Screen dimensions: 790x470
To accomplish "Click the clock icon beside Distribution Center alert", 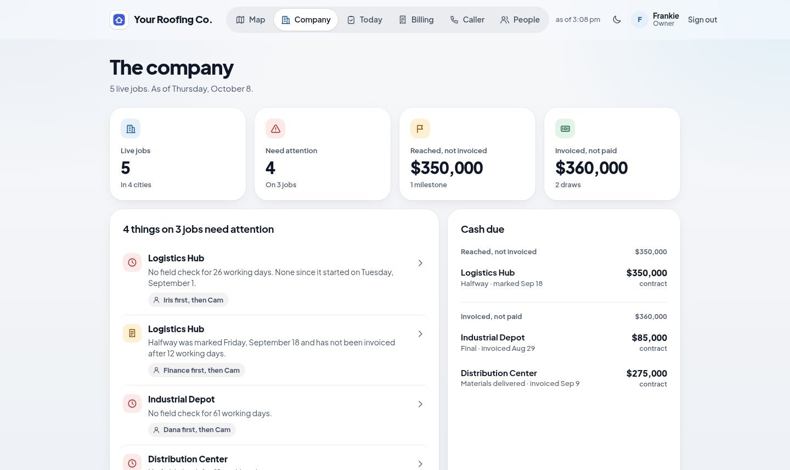I will pyautogui.click(x=132, y=463).
